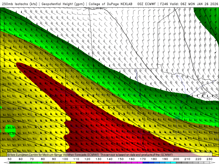Click the 200 label on the color scale
The width and height of the screenshot is (219, 164).
click(x=176, y=159)
